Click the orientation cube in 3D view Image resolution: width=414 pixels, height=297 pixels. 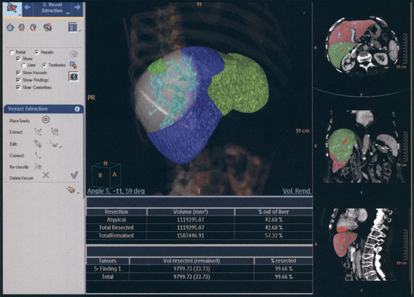coord(106,174)
